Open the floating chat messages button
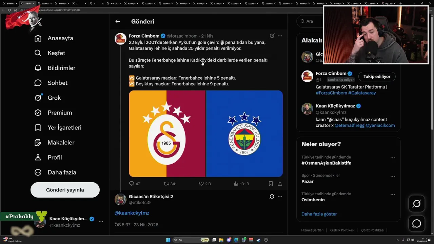Screen dimensions: 434x244 tap(416, 224)
